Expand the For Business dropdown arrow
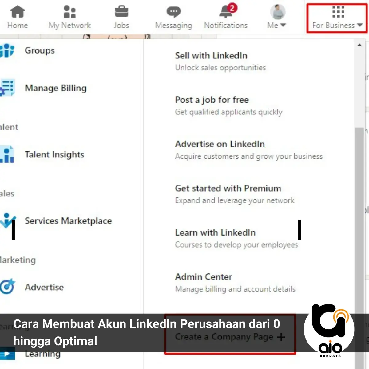369x369 pixels. coord(360,25)
